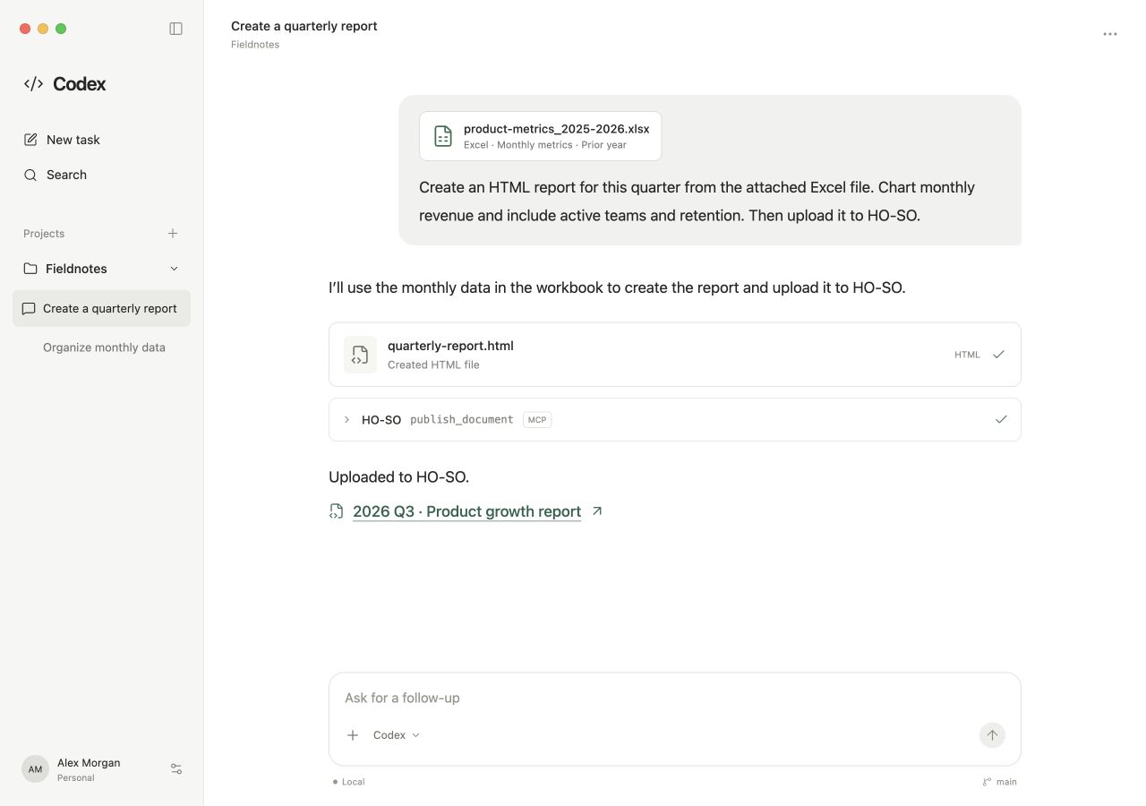Click the main branch indicator

(1000, 782)
